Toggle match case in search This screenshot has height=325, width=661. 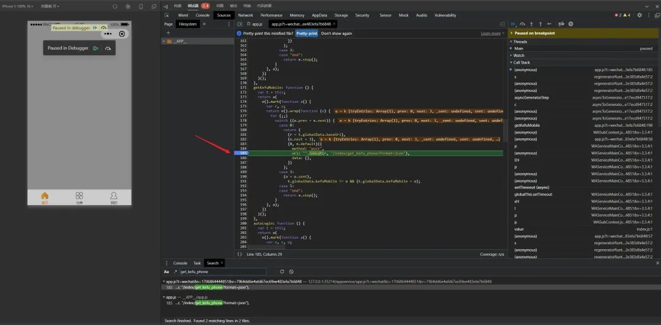pos(166,272)
